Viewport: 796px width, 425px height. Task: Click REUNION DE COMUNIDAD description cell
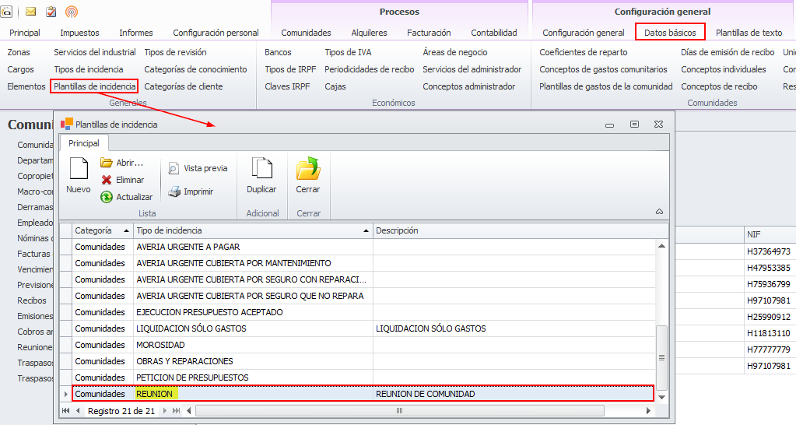(514, 394)
